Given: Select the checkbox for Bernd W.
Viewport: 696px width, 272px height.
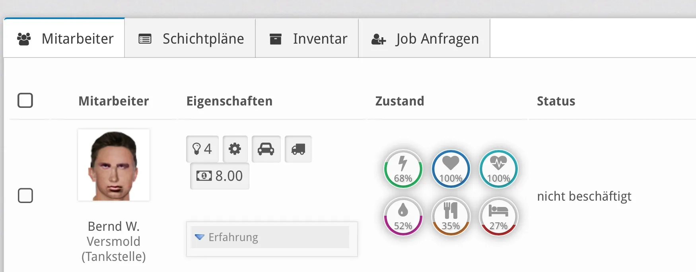Looking at the screenshot, I should [25, 195].
